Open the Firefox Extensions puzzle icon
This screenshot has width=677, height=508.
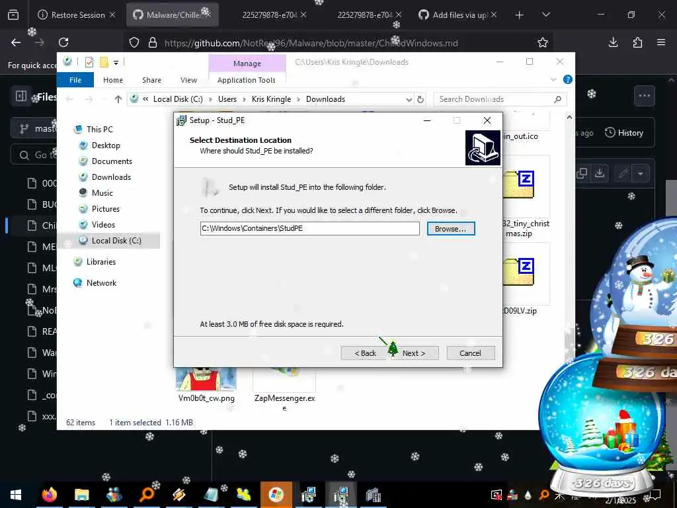(x=637, y=42)
